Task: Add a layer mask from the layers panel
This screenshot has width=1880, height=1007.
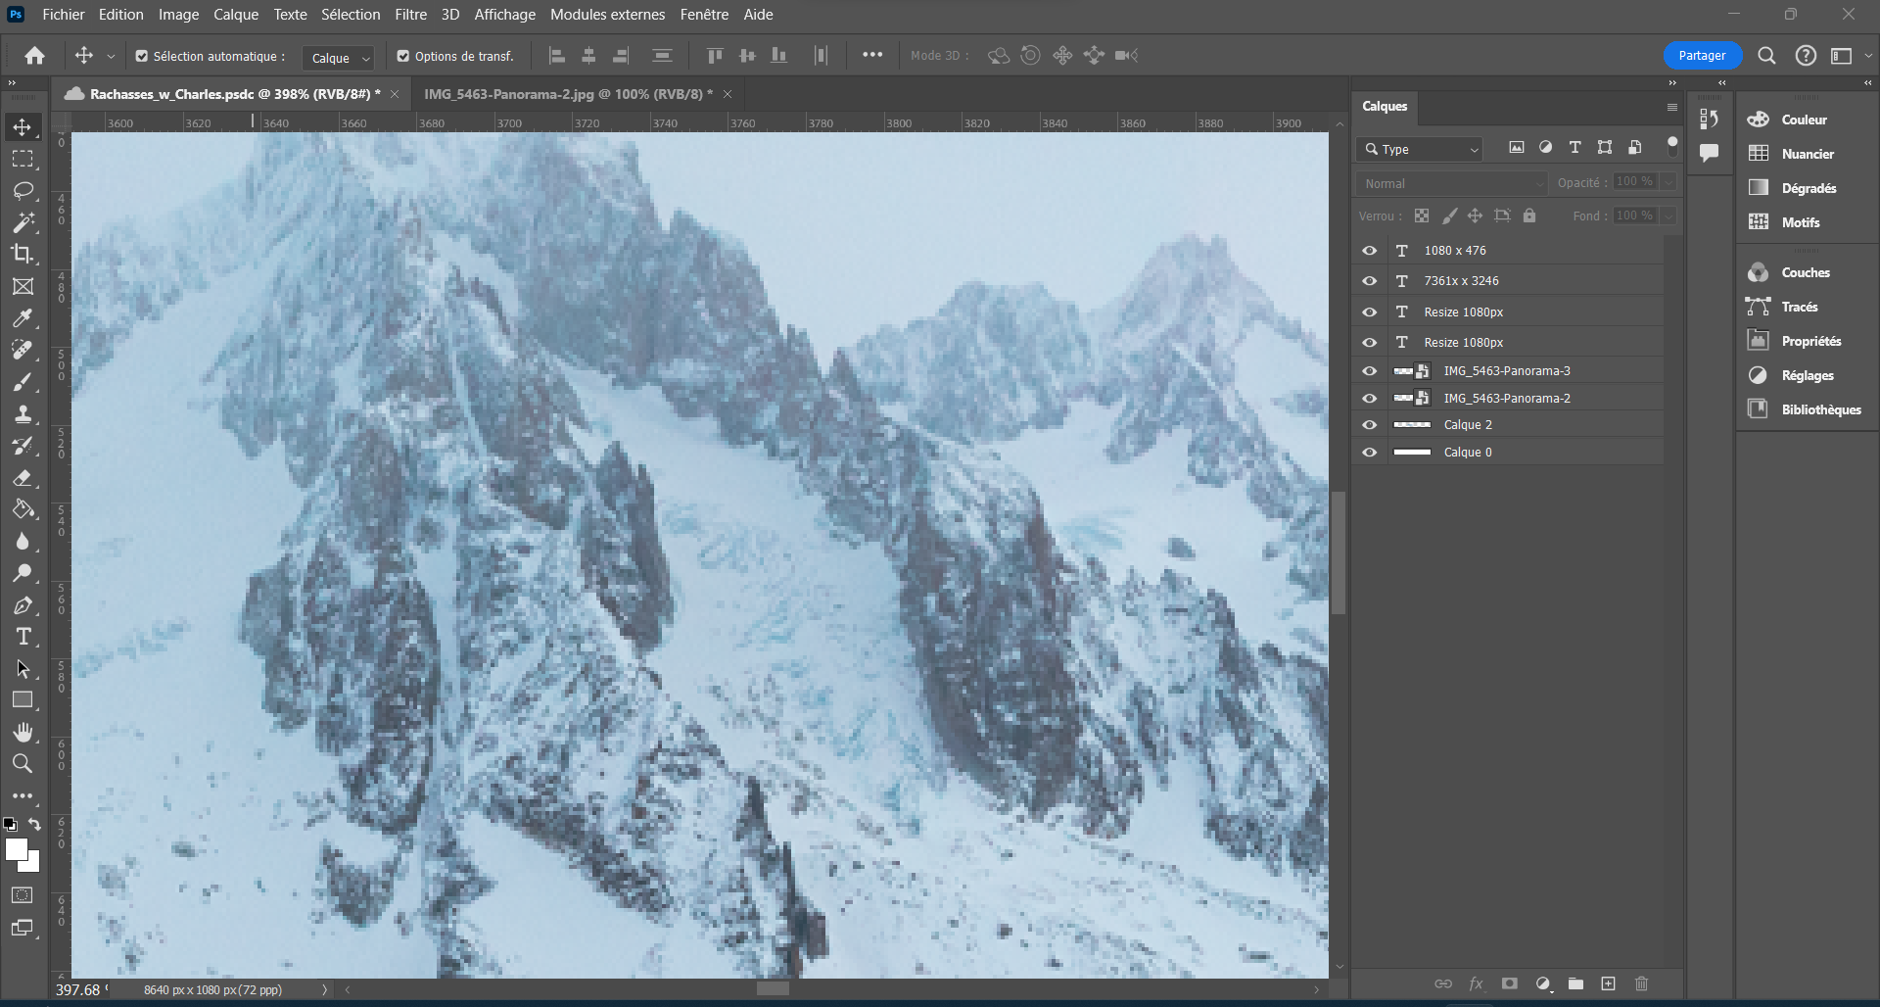Action: coord(1509,983)
